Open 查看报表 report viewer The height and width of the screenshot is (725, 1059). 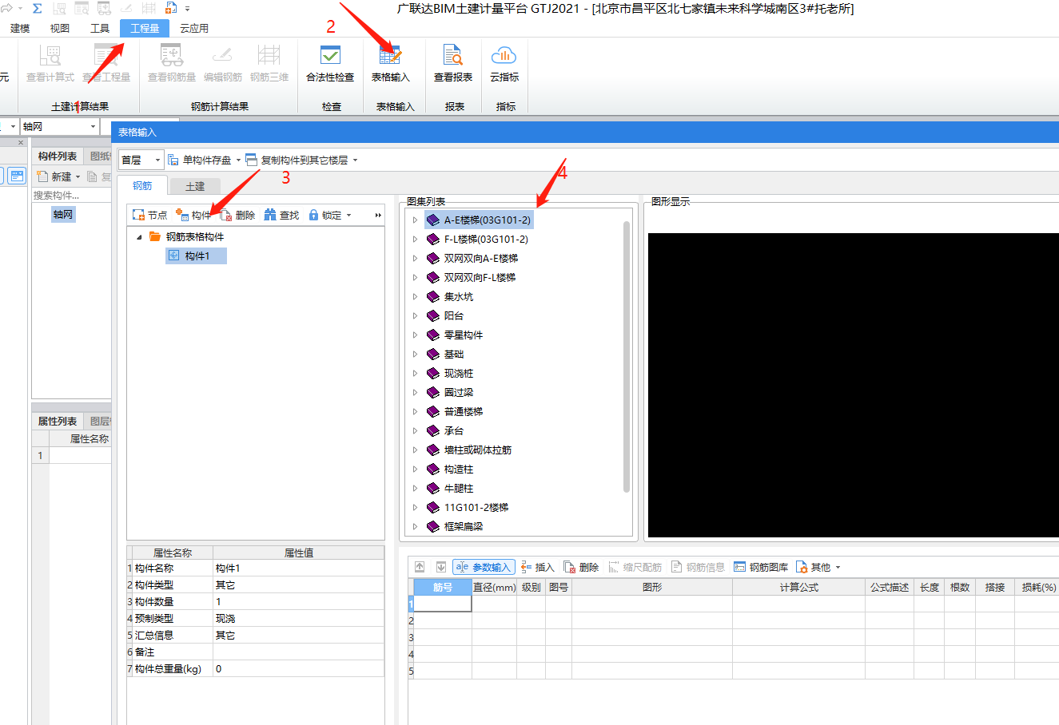pyautogui.click(x=453, y=64)
